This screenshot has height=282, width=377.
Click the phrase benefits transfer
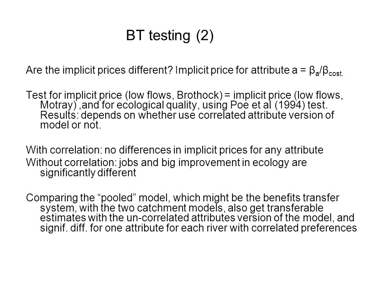point(301,198)
